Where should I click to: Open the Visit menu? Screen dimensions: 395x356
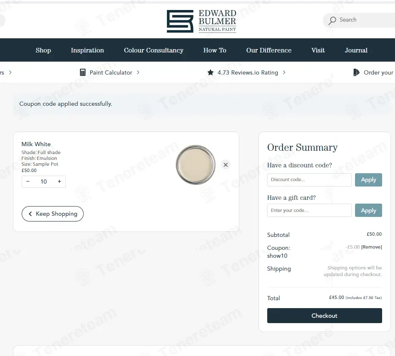[318, 50]
